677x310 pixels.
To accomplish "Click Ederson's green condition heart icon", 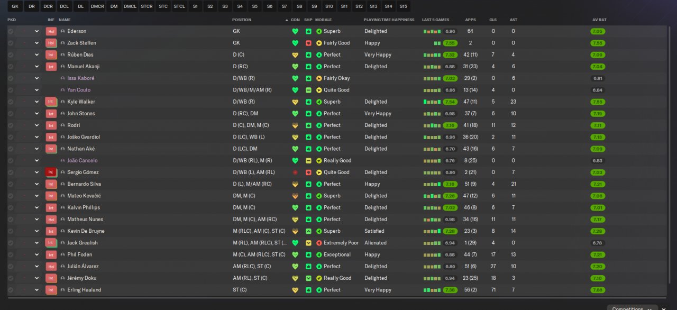I will coord(295,31).
